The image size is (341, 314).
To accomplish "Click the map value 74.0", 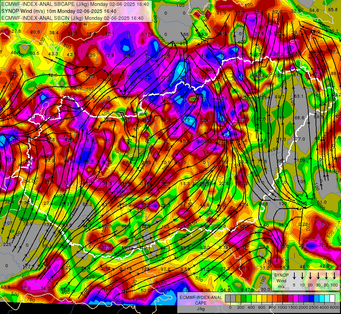I will pyautogui.click(x=45, y=288).
